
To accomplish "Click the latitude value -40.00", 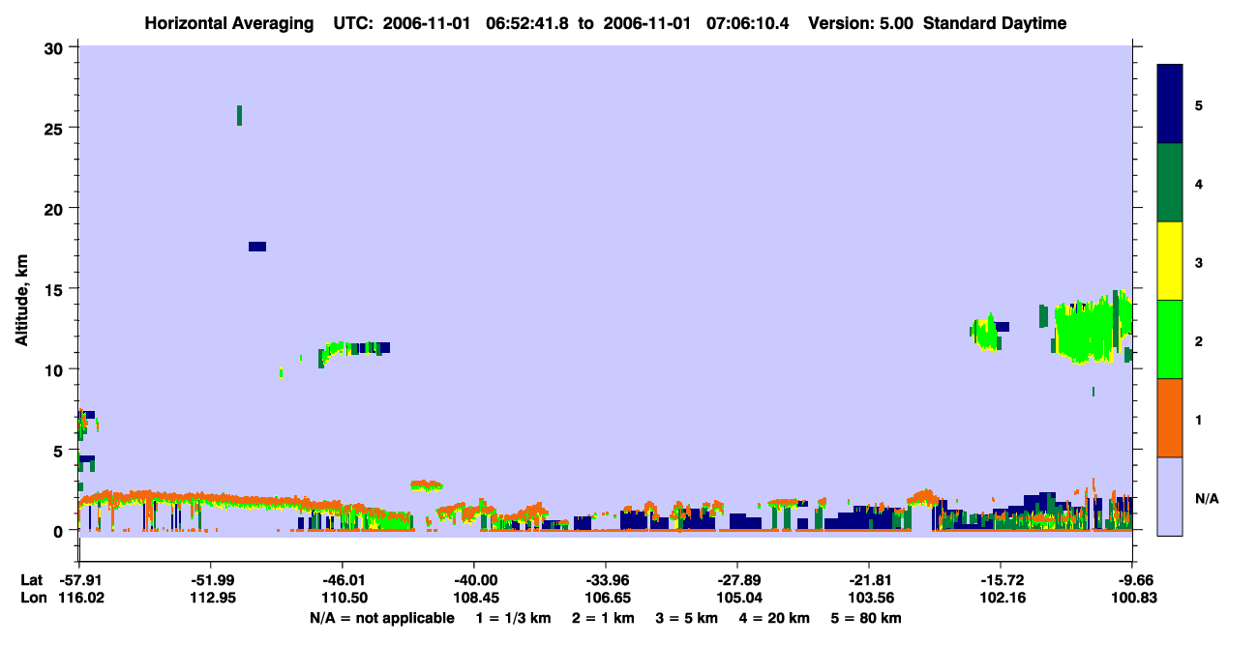I will tap(474, 579).
